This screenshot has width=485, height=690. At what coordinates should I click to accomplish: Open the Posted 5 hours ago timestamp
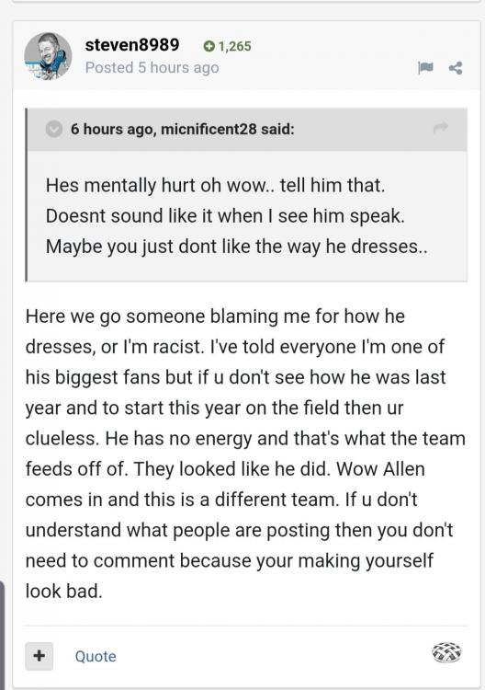pyautogui.click(x=152, y=68)
